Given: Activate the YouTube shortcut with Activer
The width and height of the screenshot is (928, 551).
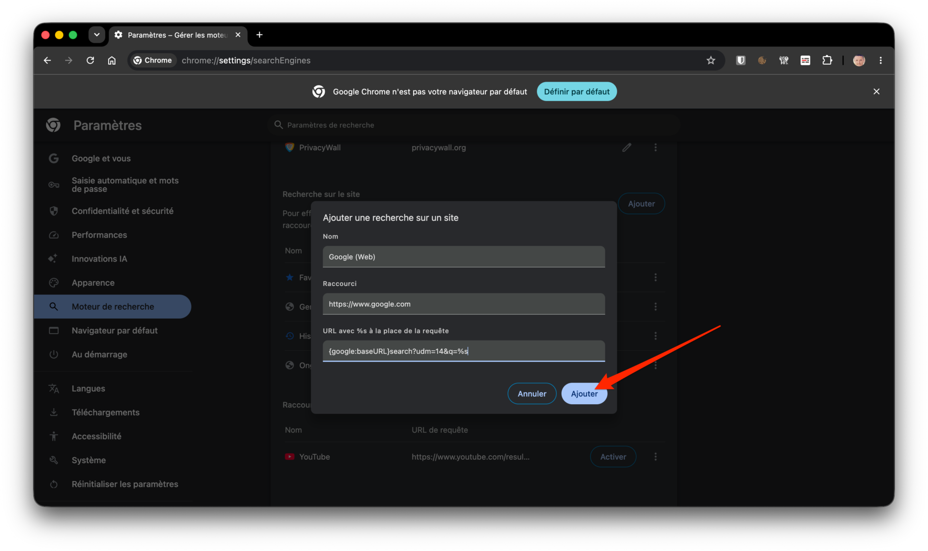Looking at the screenshot, I should pyautogui.click(x=613, y=457).
